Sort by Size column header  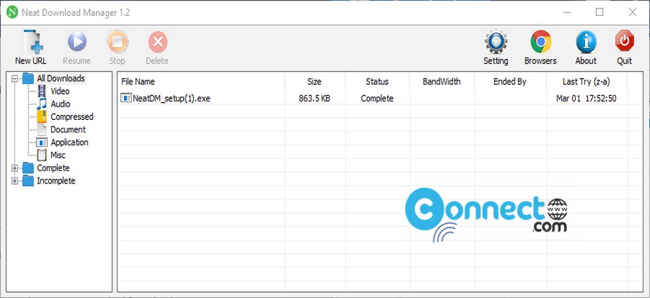[x=314, y=82]
